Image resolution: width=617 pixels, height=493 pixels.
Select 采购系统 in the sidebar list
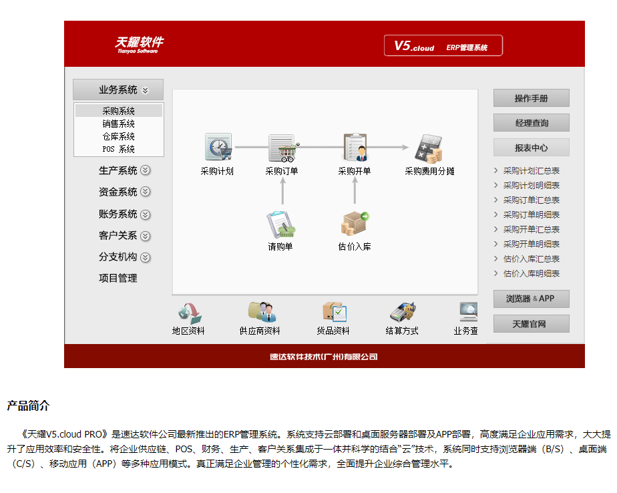(118, 111)
